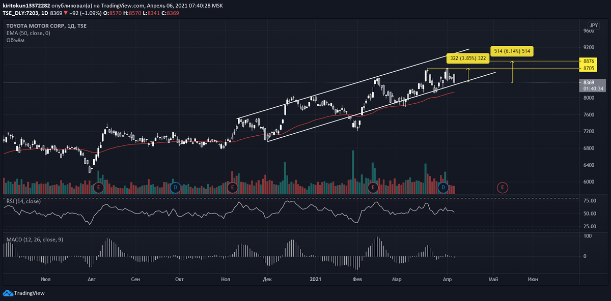This screenshot has height=301, width=611.
Task: Click the TradingView cloud logo icon
Action: tap(8, 293)
